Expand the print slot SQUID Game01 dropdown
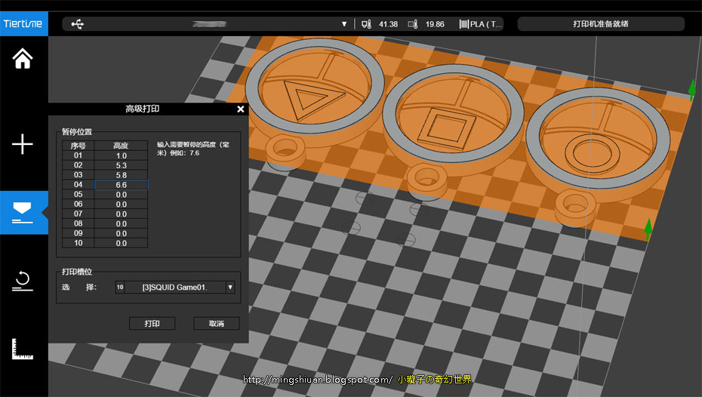This screenshot has height=397, width=702. pyautogui.click(x=230, y=288)
